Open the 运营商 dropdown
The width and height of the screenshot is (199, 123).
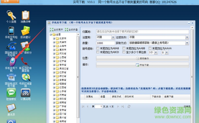(113, 37)
